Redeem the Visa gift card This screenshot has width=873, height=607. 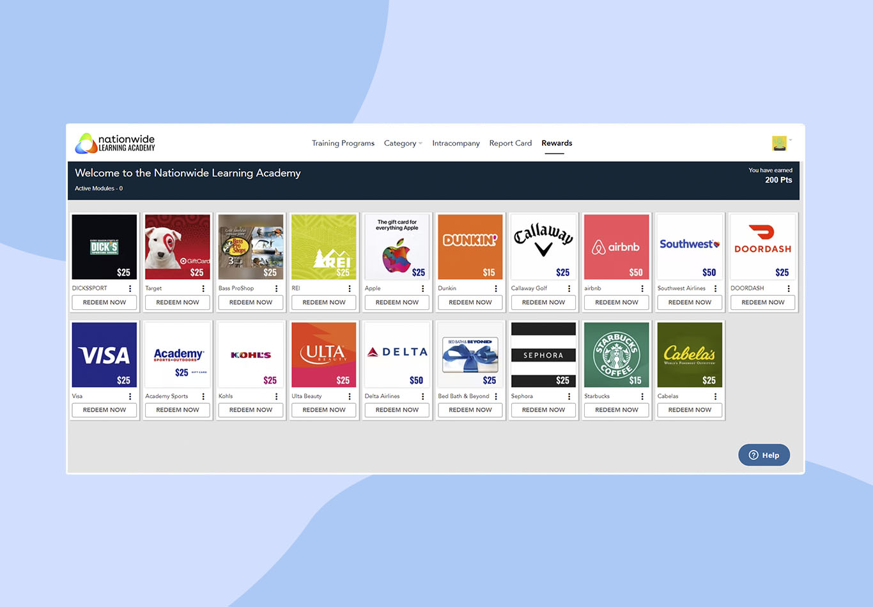(104, 410)
